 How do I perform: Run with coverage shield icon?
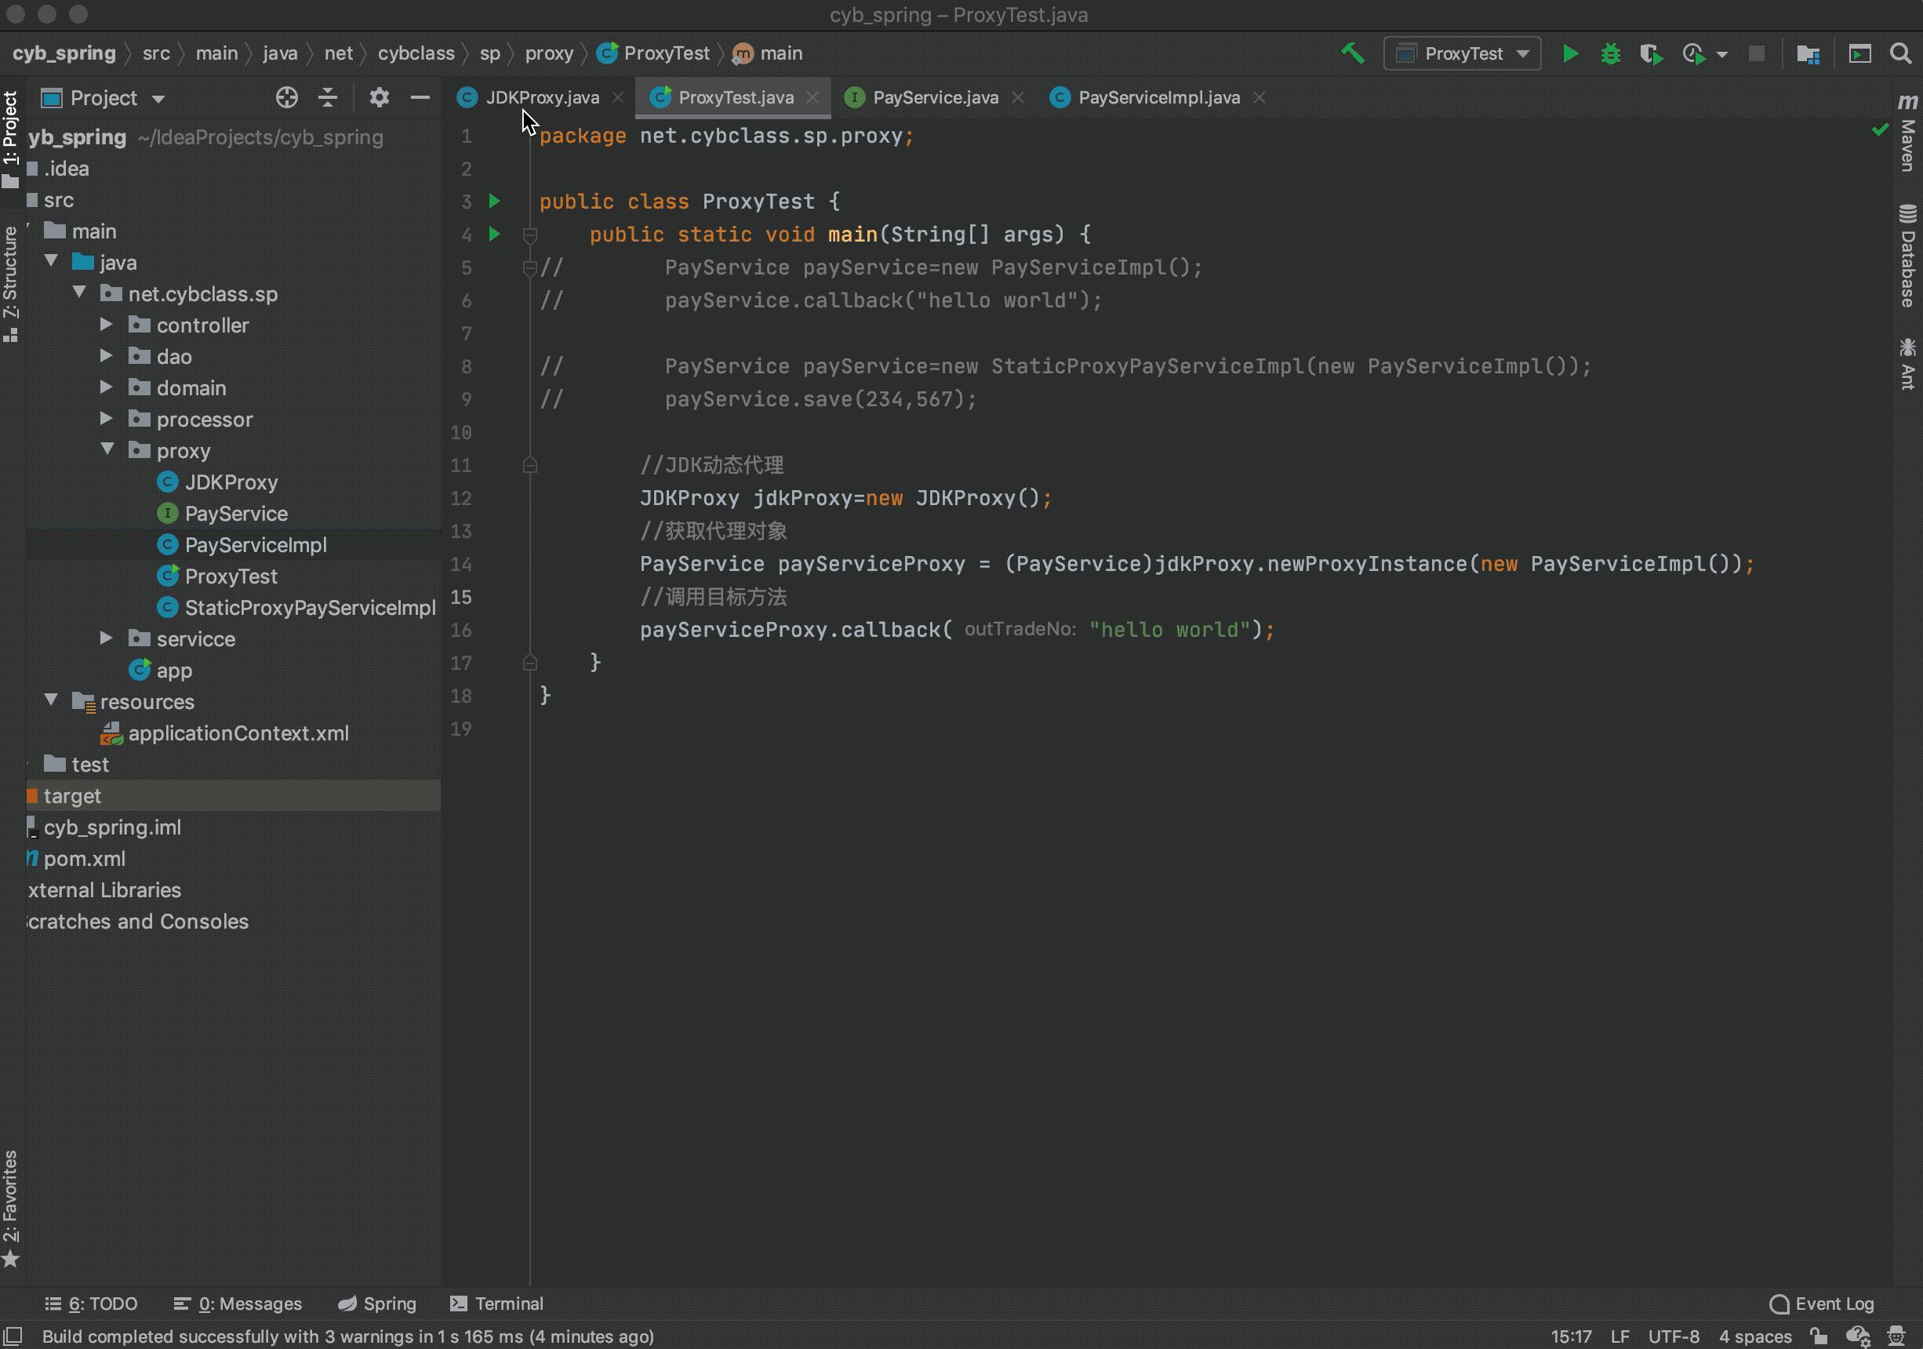tap(1650, 53)
